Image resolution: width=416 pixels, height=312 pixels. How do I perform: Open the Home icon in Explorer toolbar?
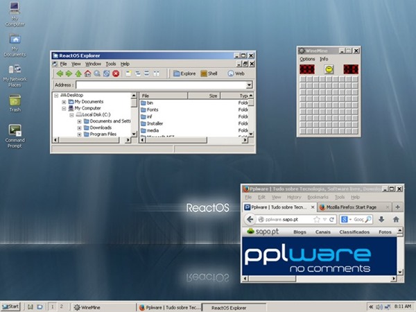point(87,73)
